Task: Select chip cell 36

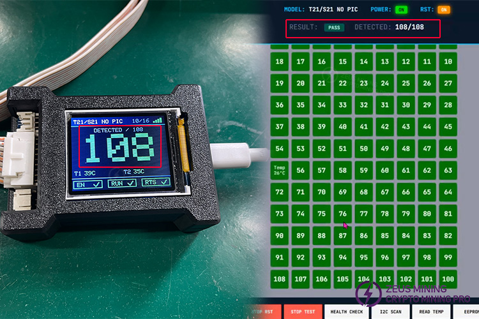Action: tap(279, 105)
